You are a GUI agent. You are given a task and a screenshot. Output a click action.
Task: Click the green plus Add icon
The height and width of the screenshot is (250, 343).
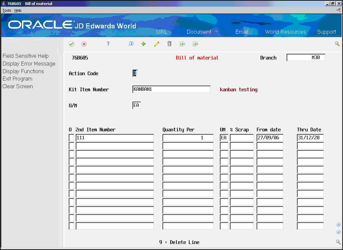143,44
